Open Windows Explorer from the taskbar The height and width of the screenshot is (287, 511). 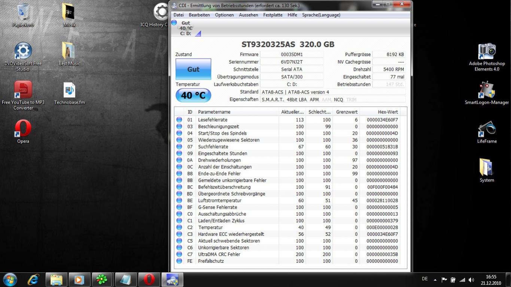[x=56, y=280]
